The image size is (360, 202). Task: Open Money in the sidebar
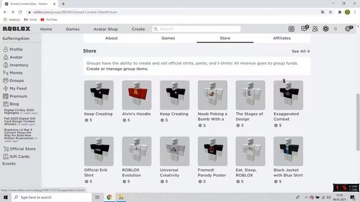coord(13,73)
